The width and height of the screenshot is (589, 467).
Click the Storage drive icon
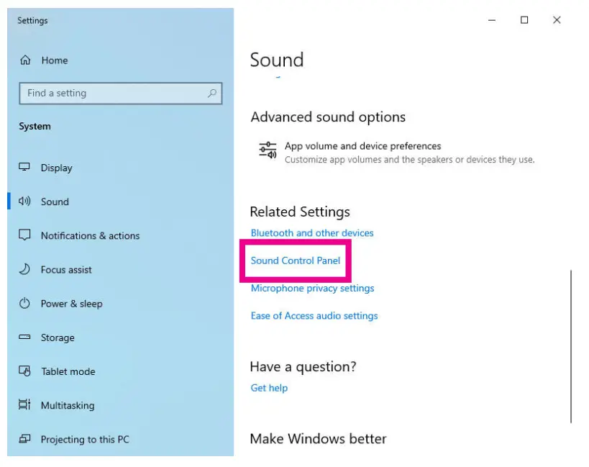(25, 337)
